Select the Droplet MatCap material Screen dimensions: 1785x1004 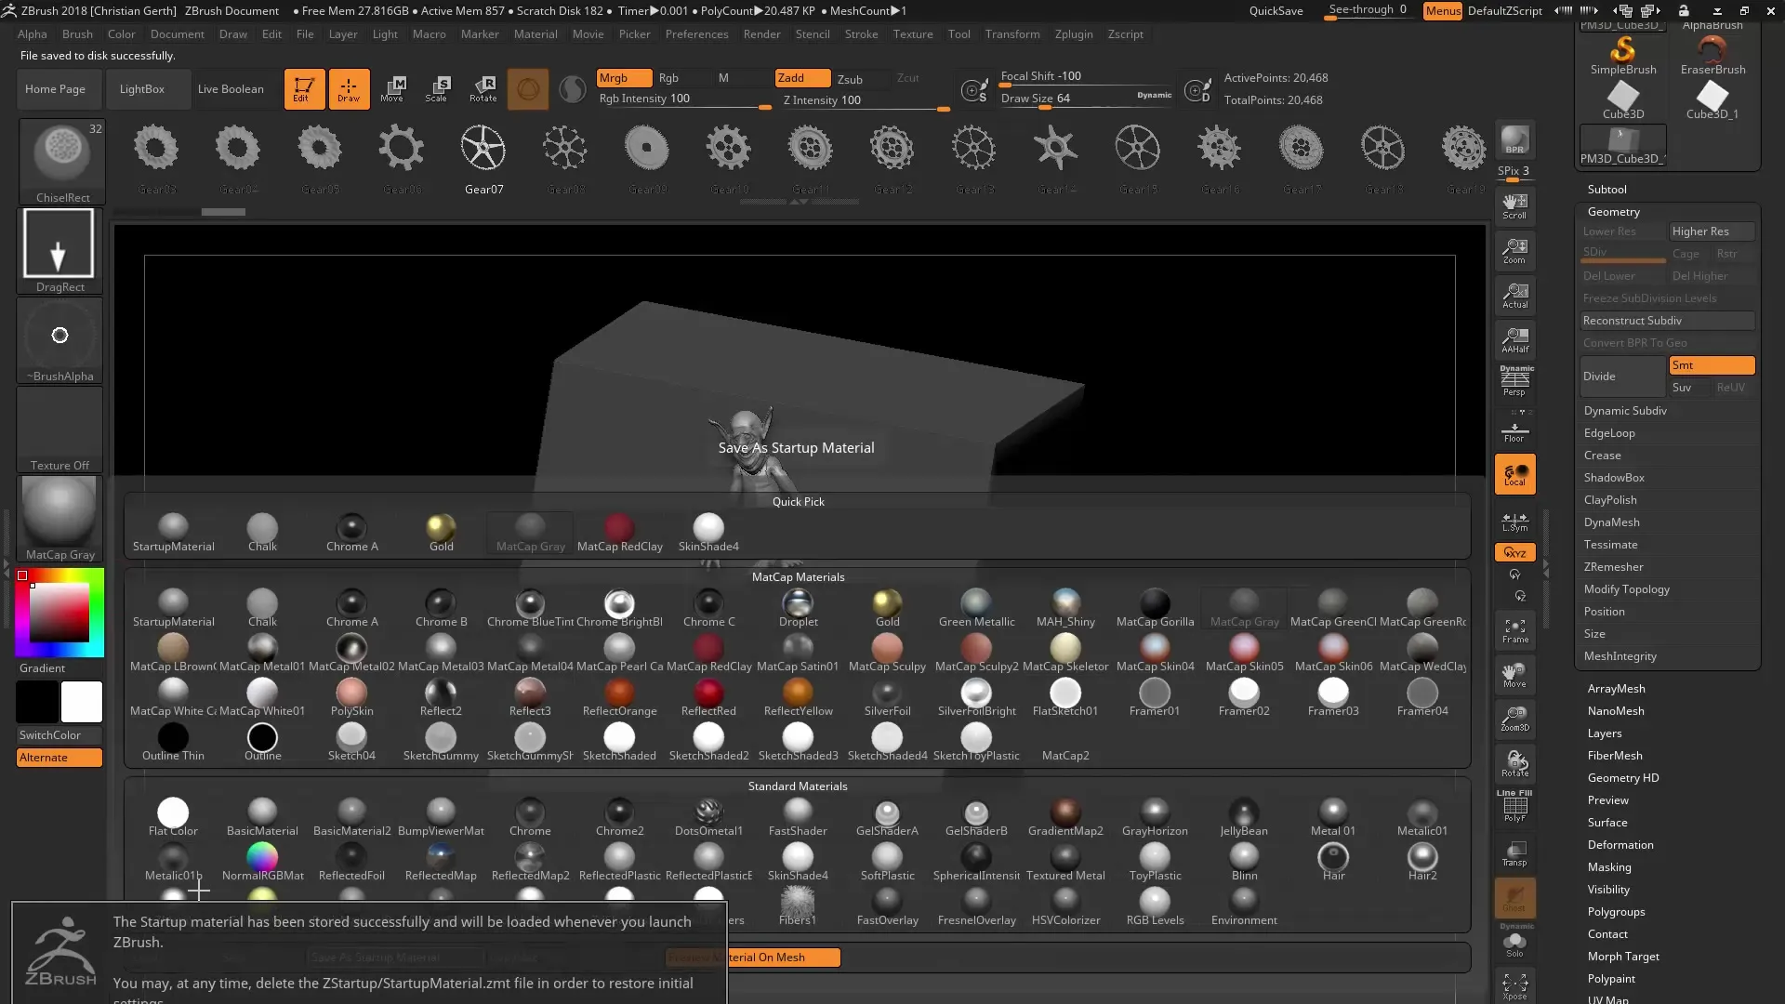pos(798,609)
